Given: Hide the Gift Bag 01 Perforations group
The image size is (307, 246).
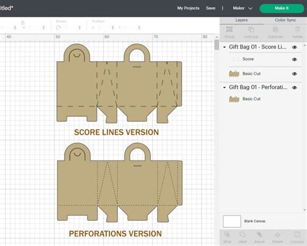Looking at the screenshot, I should (295, 88).
